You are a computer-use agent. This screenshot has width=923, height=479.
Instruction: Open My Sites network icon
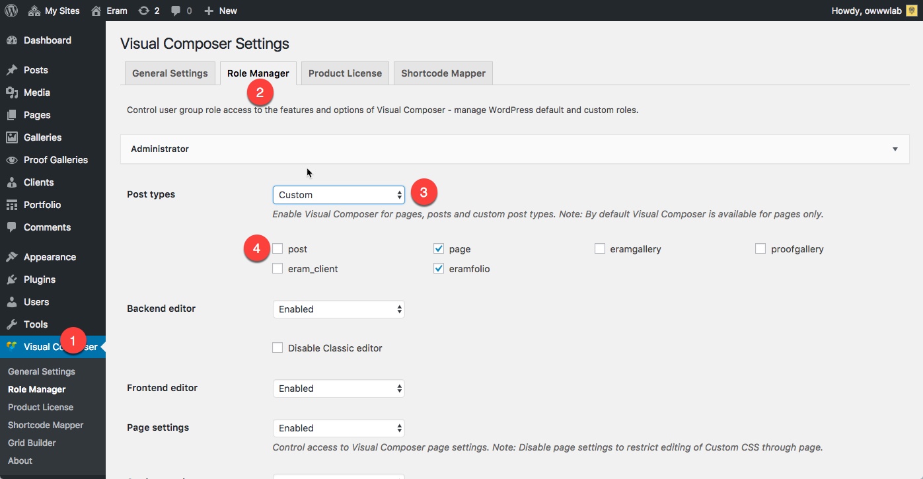click(x=34, y=11)
